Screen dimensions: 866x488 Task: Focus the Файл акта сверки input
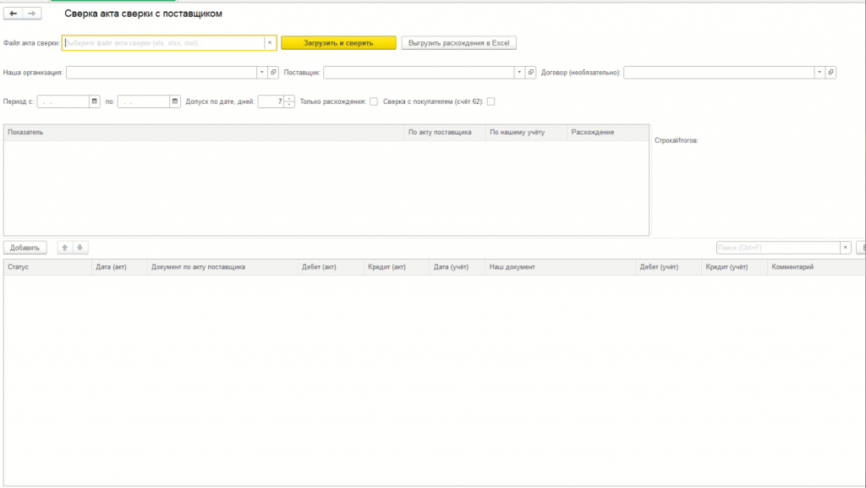(x=163, y=42)
